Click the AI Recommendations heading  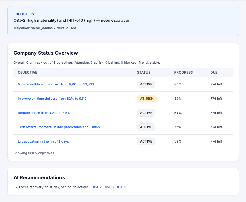click(39, 177)
